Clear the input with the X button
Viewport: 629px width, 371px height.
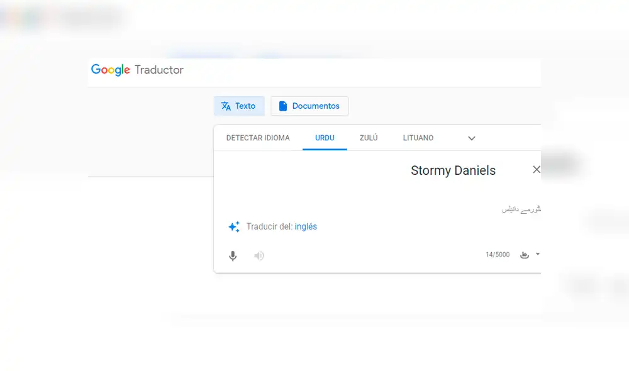[536, 169]
